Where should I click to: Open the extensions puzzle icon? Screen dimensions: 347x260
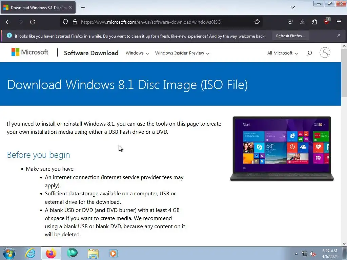point(314,22)
